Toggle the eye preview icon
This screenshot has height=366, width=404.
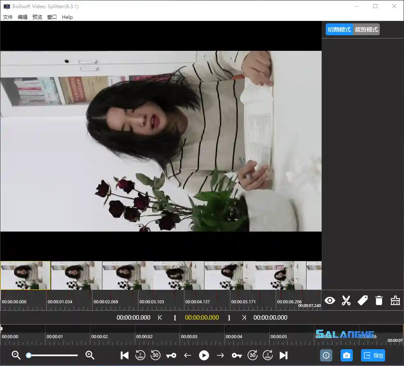330,300
